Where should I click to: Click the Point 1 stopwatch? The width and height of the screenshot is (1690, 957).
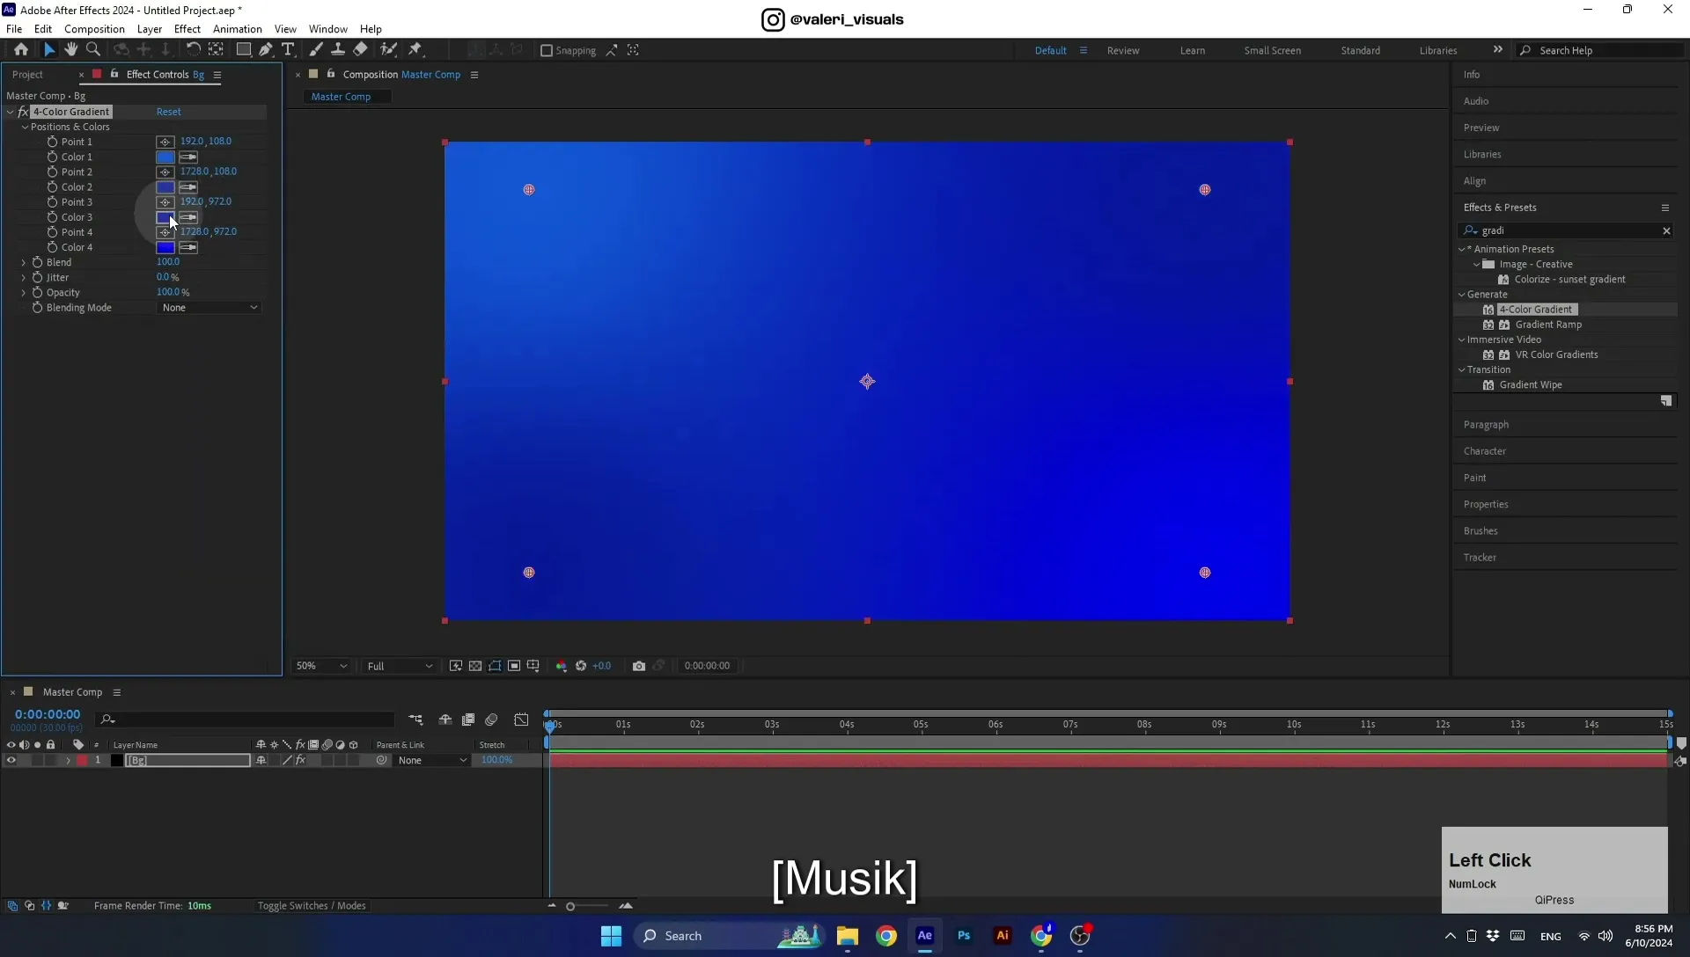(52, 142)
